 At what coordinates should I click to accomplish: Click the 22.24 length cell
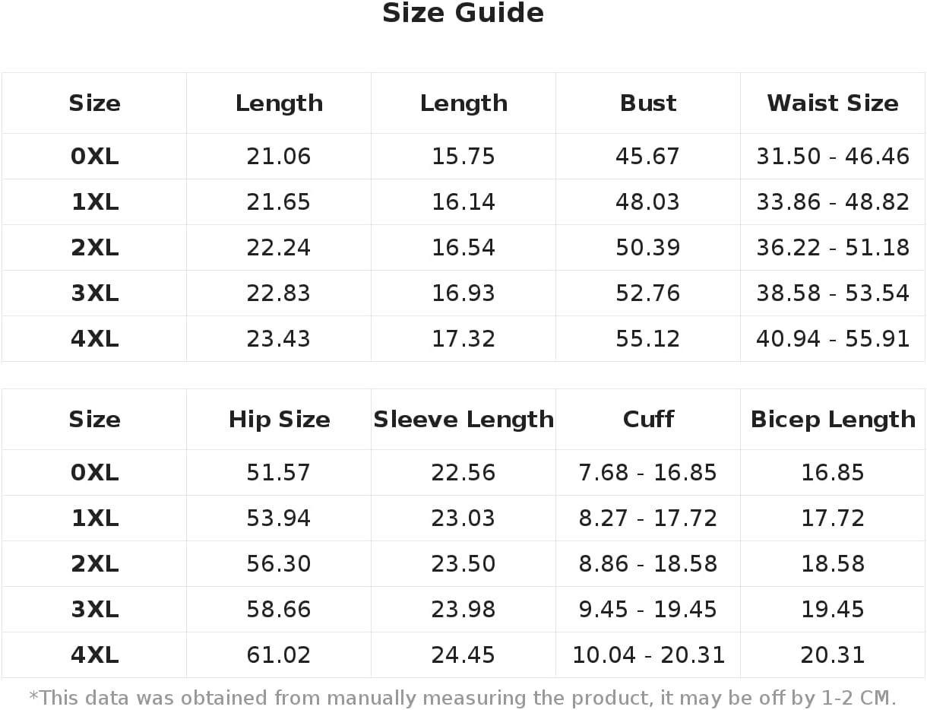[279, 248]
